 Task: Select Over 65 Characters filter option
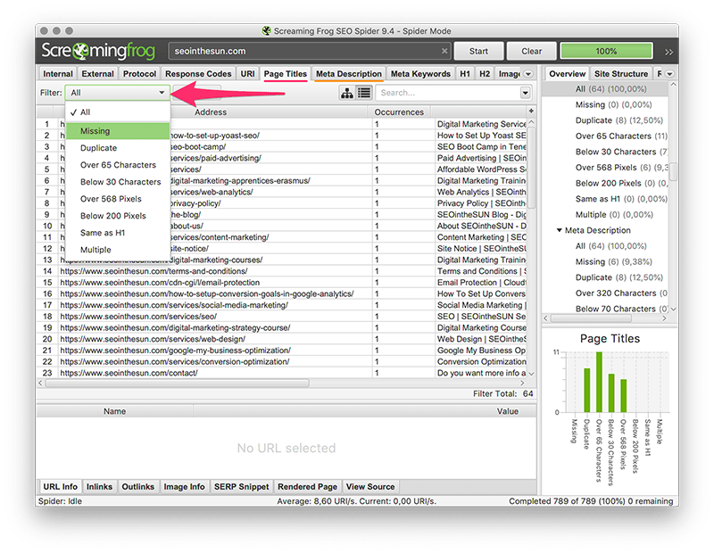tap(118, 165)
